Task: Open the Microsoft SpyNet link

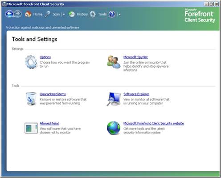Action: 135,57
